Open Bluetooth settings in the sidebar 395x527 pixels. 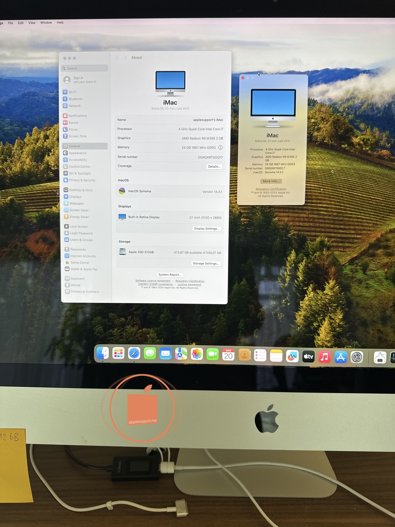(x=73, y=99)
